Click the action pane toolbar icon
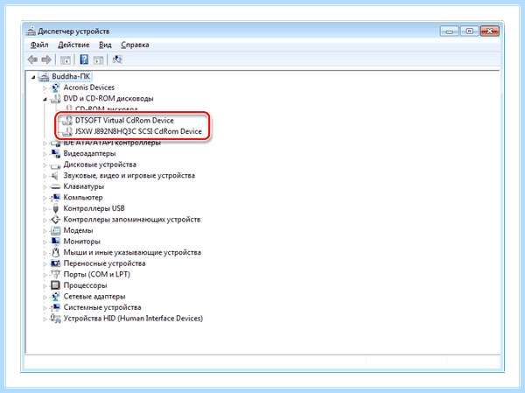 pyautogui.click(x=98, y=60)
